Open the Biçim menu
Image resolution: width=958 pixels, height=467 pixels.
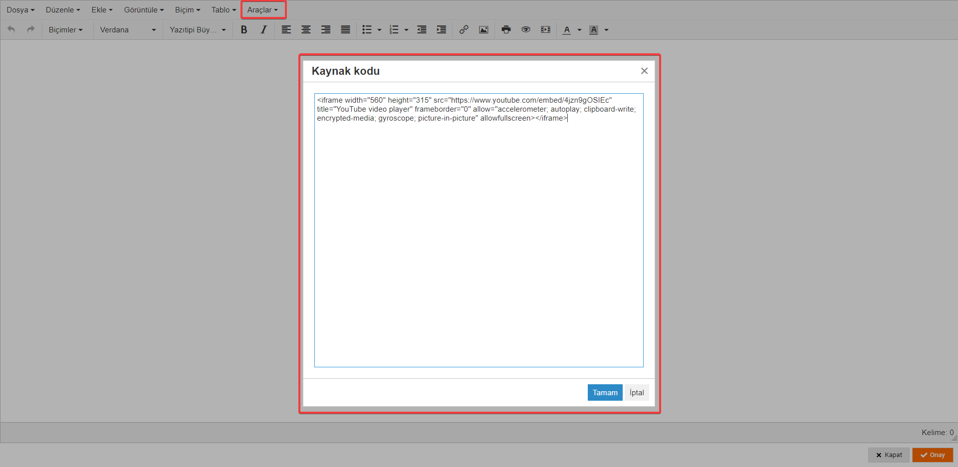point(188,10)
